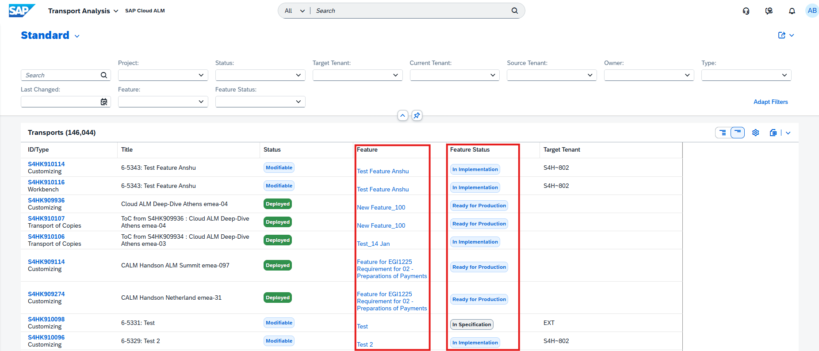The width and height of the screenshot is (819, 351).
Task: Open the Feature Status filter dropdown
Action: click(x=299, y=102)
